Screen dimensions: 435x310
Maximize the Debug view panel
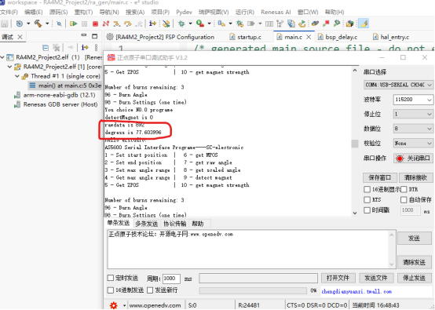coord(94,36)
